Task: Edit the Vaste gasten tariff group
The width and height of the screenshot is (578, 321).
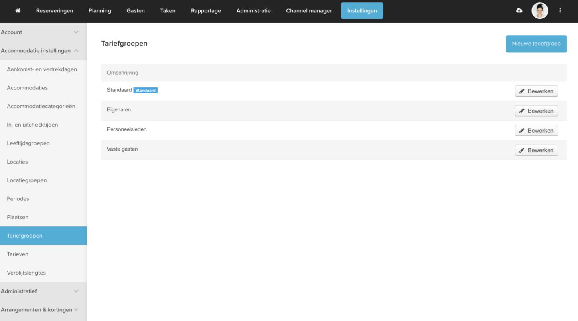Action: tap(536, 150)
